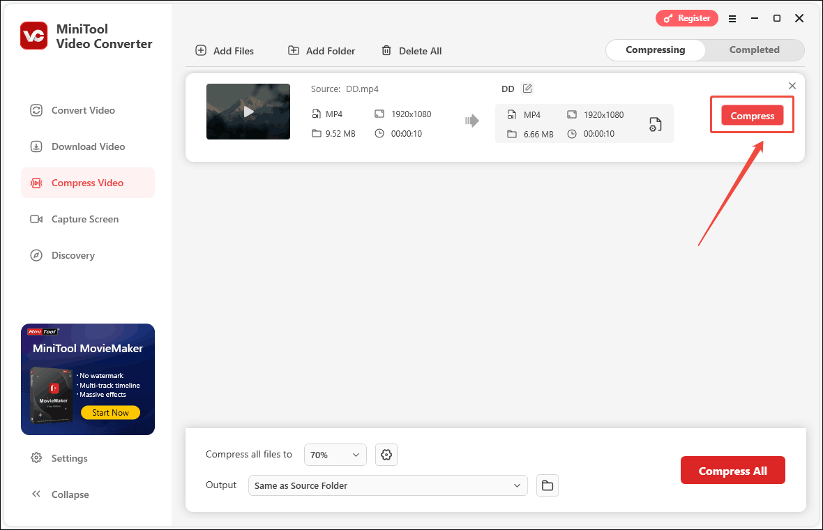This screenshot has height=530, width=823.
Task: Remove DD.mp4 task with X button
Action: (792, 86)
